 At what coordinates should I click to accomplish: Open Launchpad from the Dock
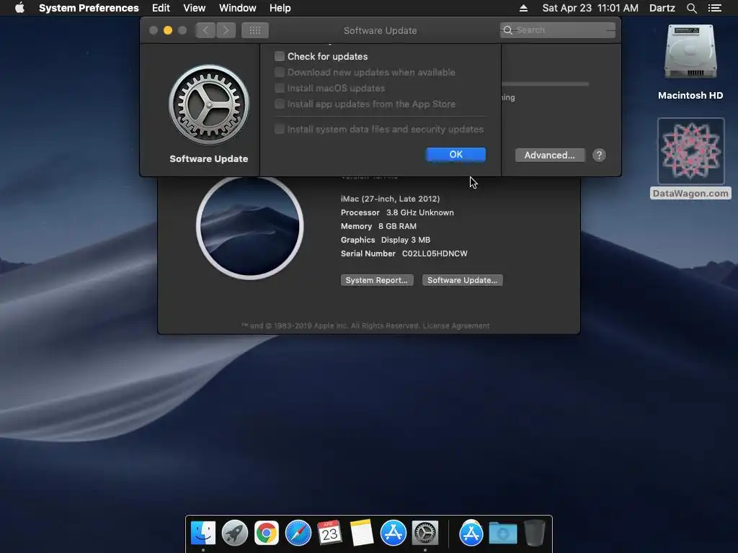(x=235, y=534)
